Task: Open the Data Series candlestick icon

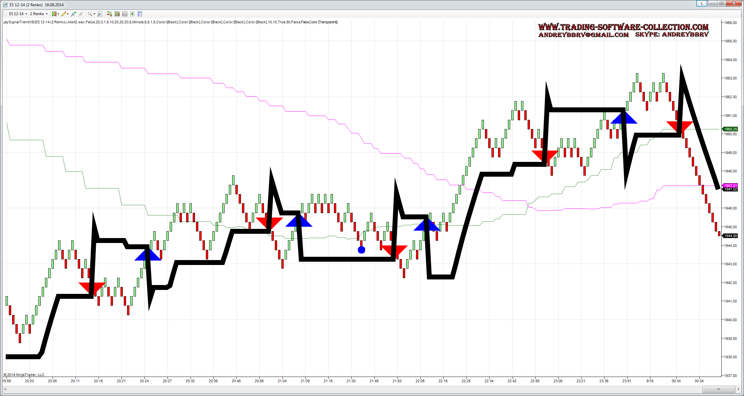Action: click(117, 14)
